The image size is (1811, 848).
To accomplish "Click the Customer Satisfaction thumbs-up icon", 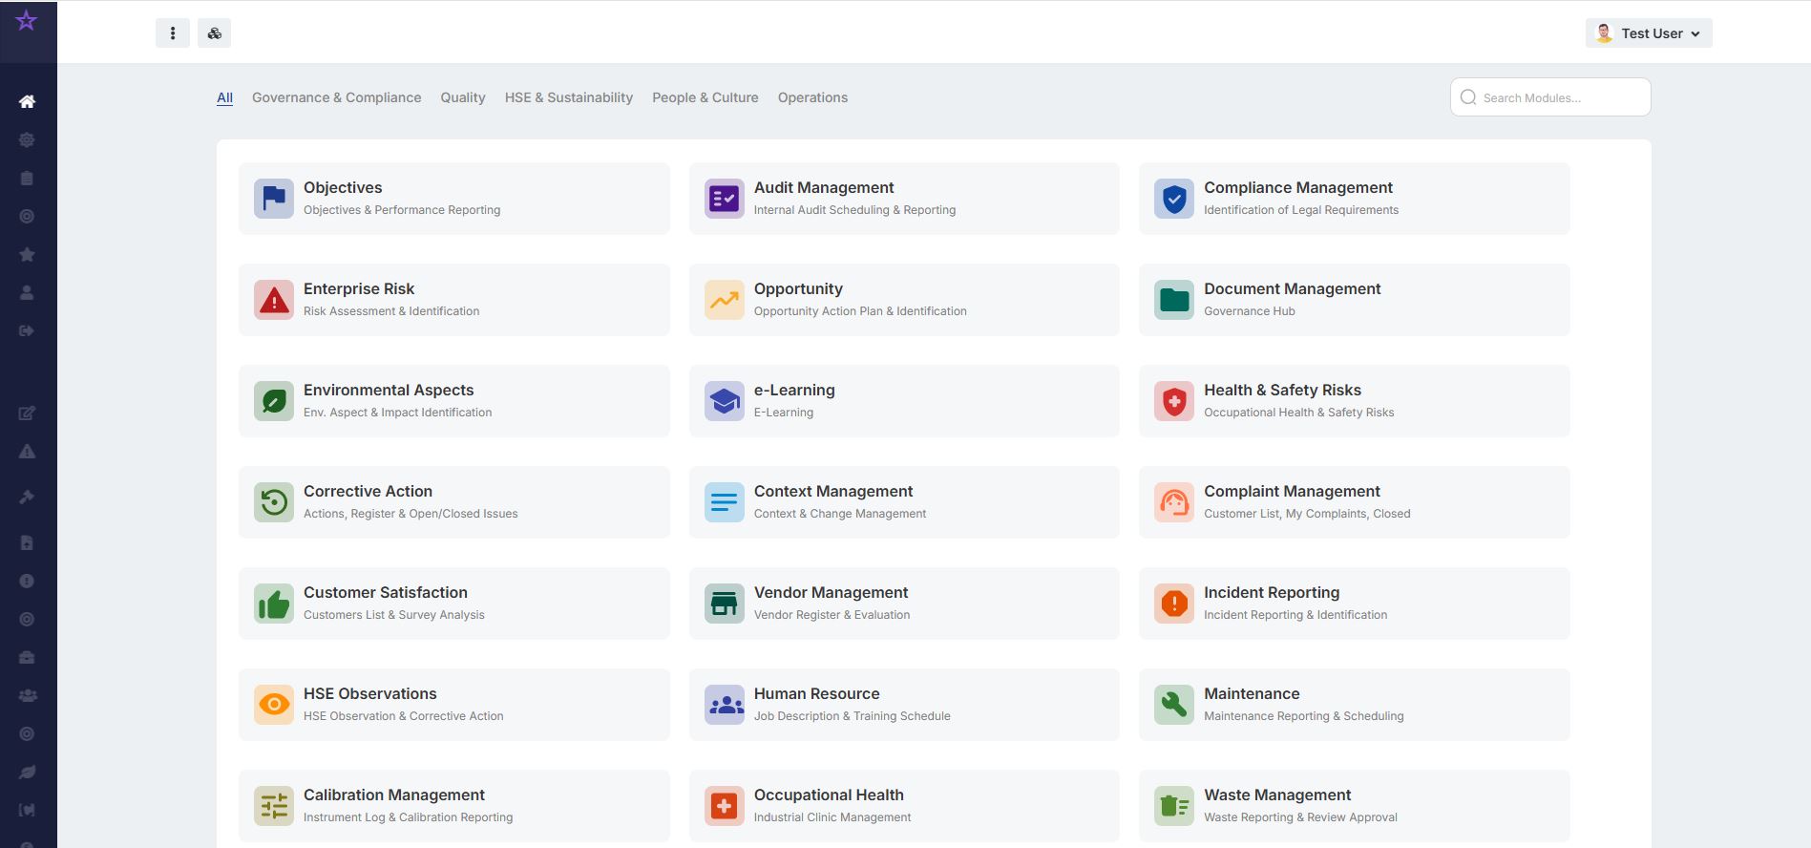I will (x=274, y=604).
